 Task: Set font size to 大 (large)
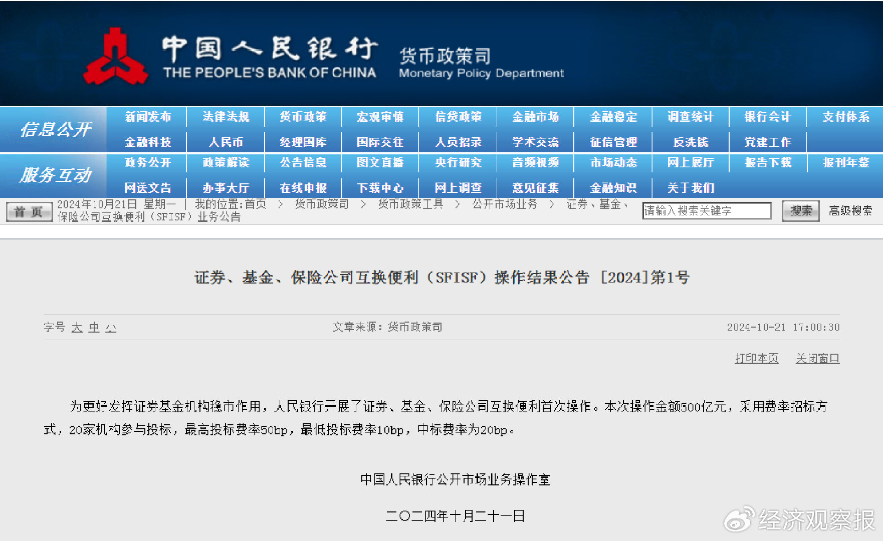[77, 328]
